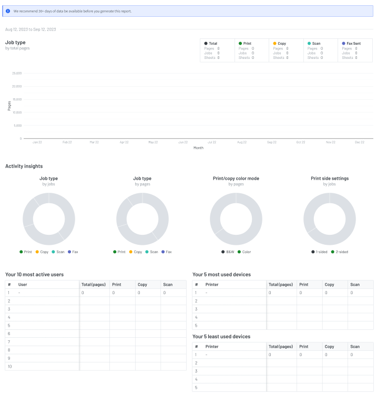Toggle Color series in Print/copy color mode legend
The width and height of the screenshot is (387, 395).
tap(244, 252)
